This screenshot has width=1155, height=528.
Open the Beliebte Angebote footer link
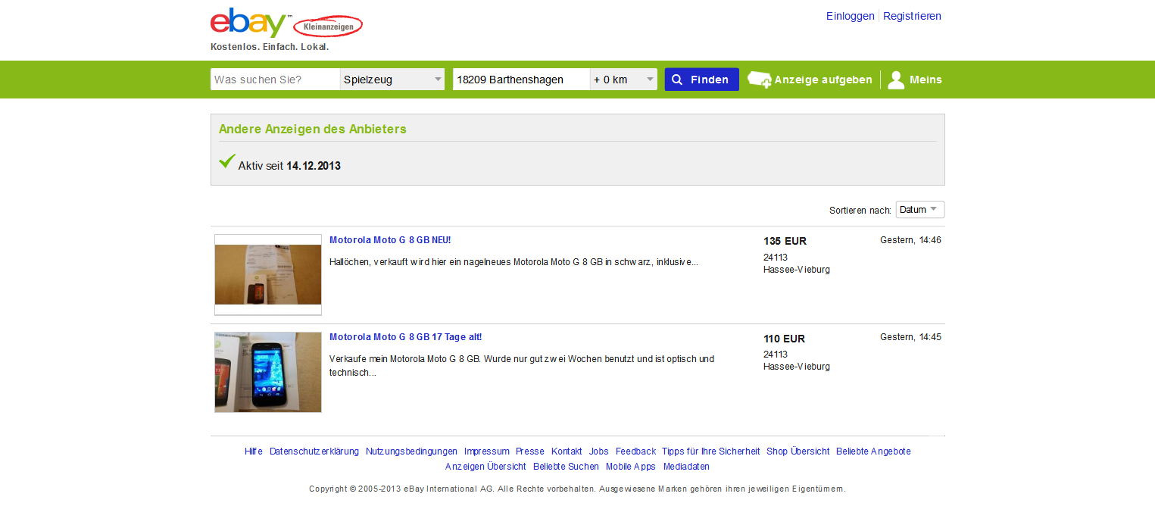[873, 451]
